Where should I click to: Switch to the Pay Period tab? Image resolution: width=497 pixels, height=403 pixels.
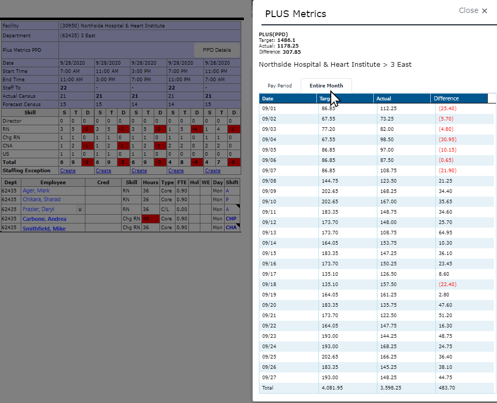(280, 86)
